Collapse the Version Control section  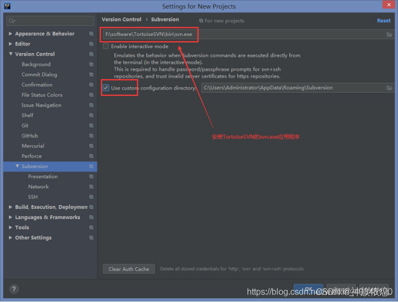click(11, 54)
